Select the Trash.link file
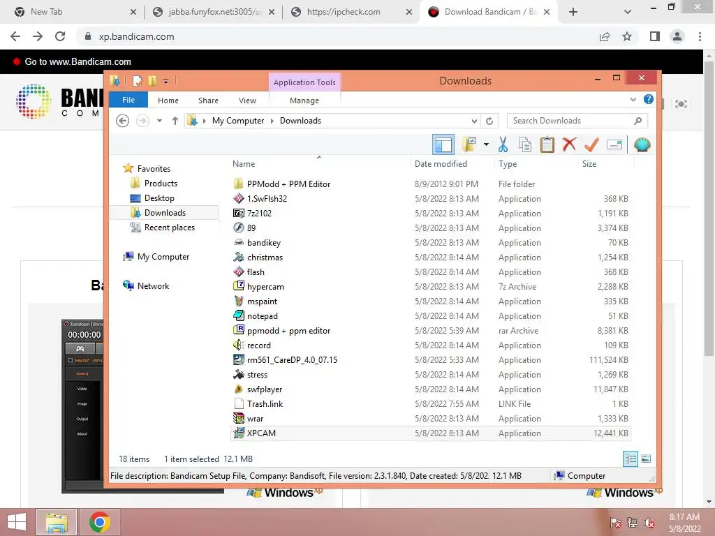 click(x=430, y=404)
